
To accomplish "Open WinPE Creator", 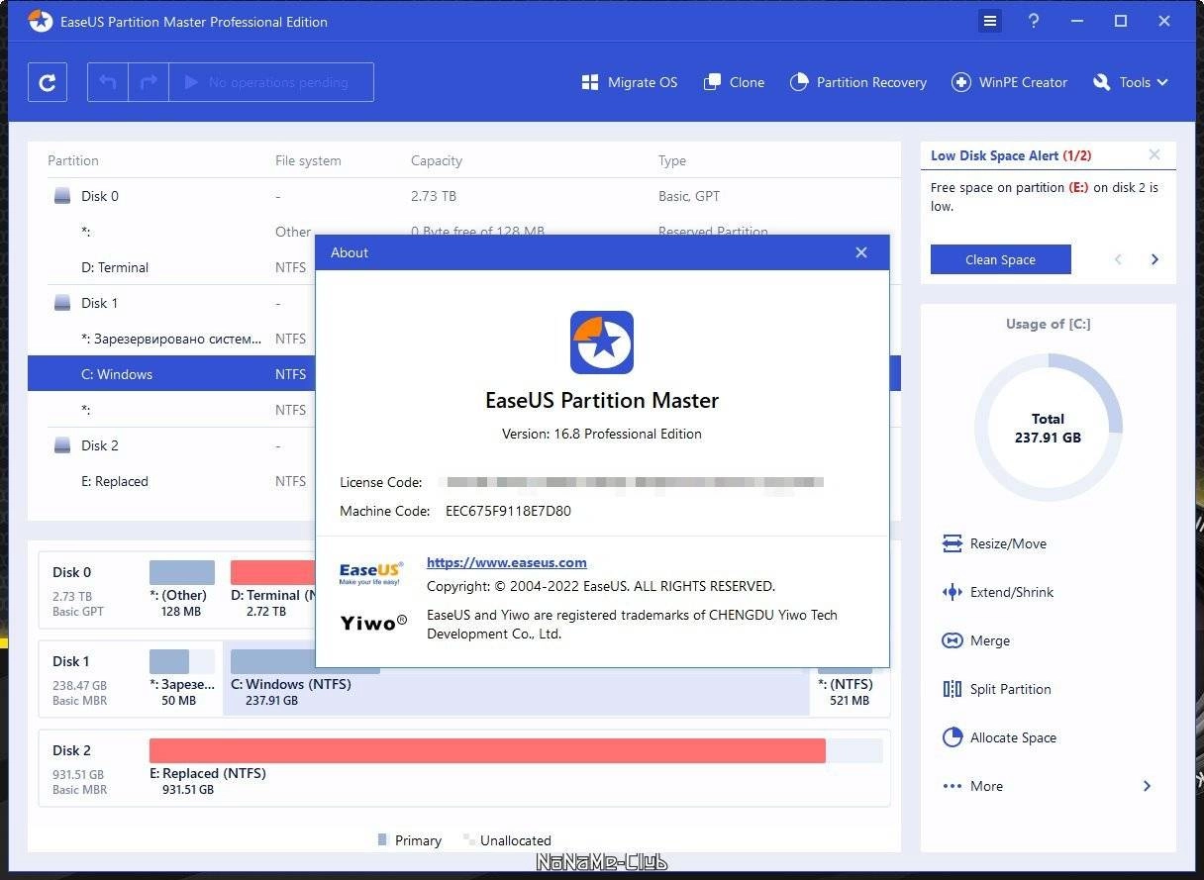I will pos(1010,82).
